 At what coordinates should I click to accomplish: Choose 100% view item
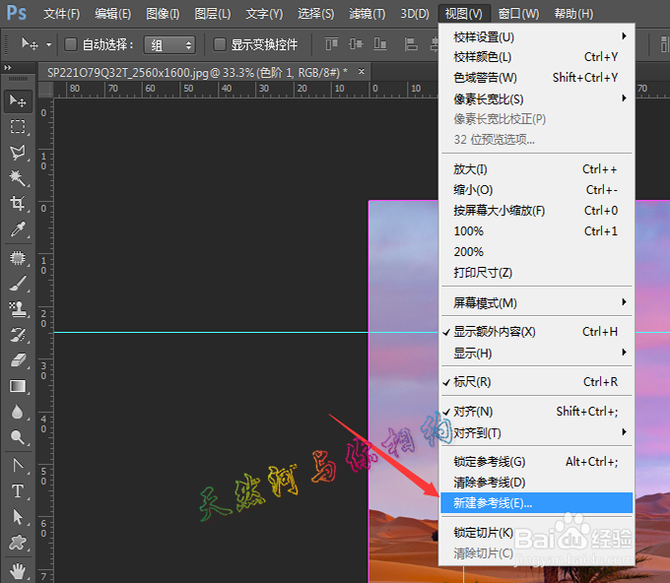537,231
